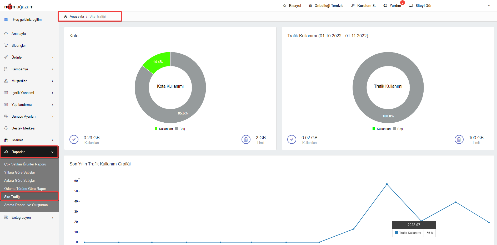This screenshot has height=245, width=497.
Task: Toggle Kullanılan legend in Trafik Kullanımı chart
Action: [381, 129]
